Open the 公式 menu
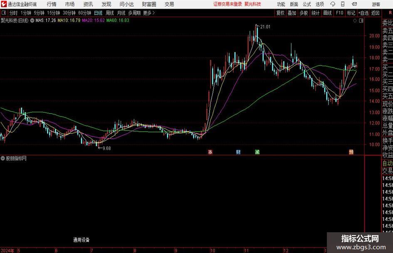Screen dimensions: 393x253 pyautogui.click(x=307, y=4)
